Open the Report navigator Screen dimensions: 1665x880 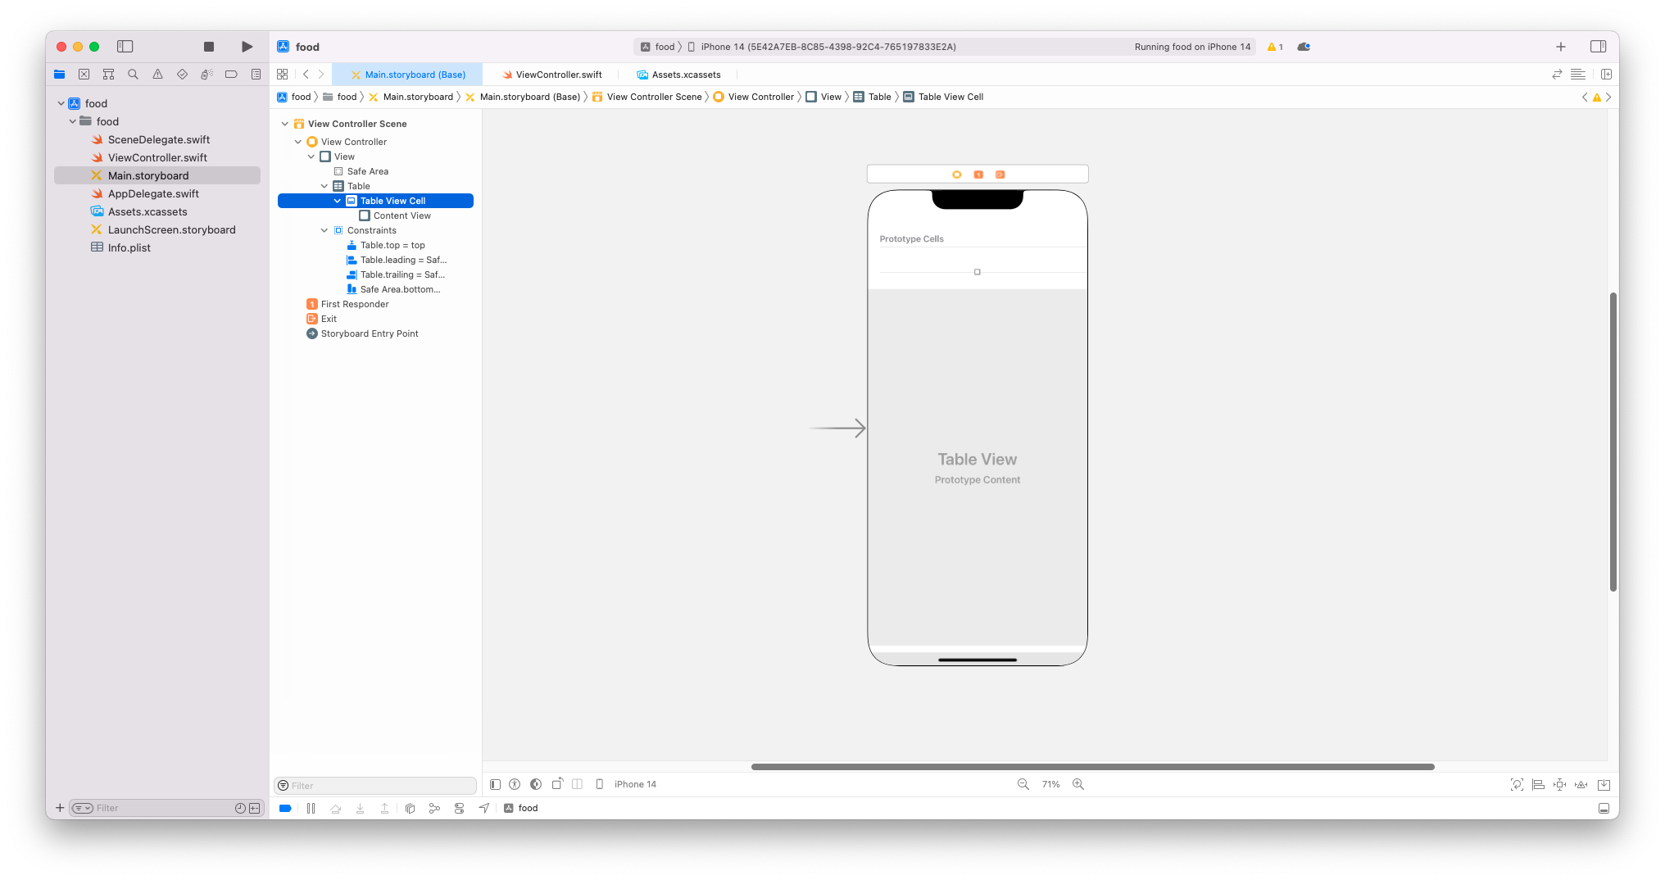tap(256, 75)
